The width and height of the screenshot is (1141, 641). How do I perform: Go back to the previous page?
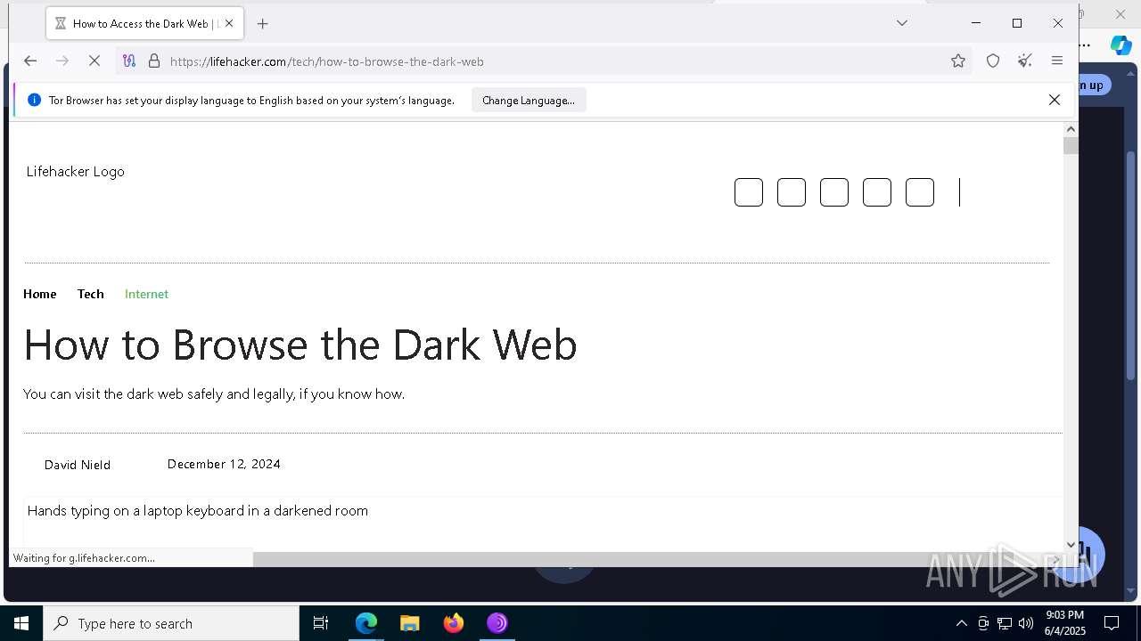click(x=30, y=61)
